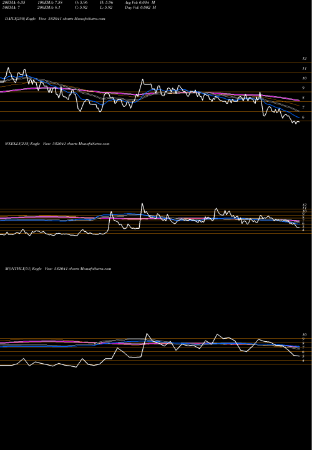Click the MONTHLY chart title text
Viewport: 312px width, 450px height.
point(58,269)
